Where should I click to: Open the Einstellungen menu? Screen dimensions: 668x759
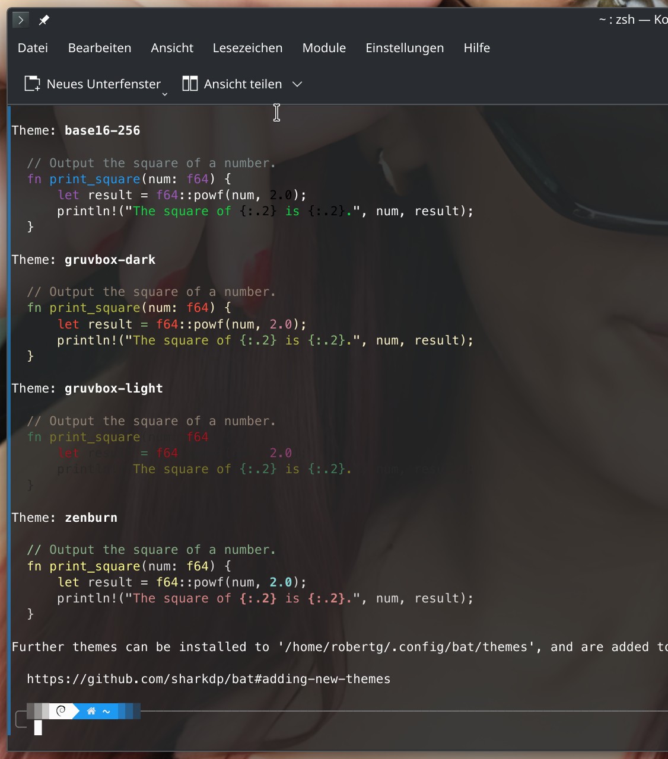[405, 48]
